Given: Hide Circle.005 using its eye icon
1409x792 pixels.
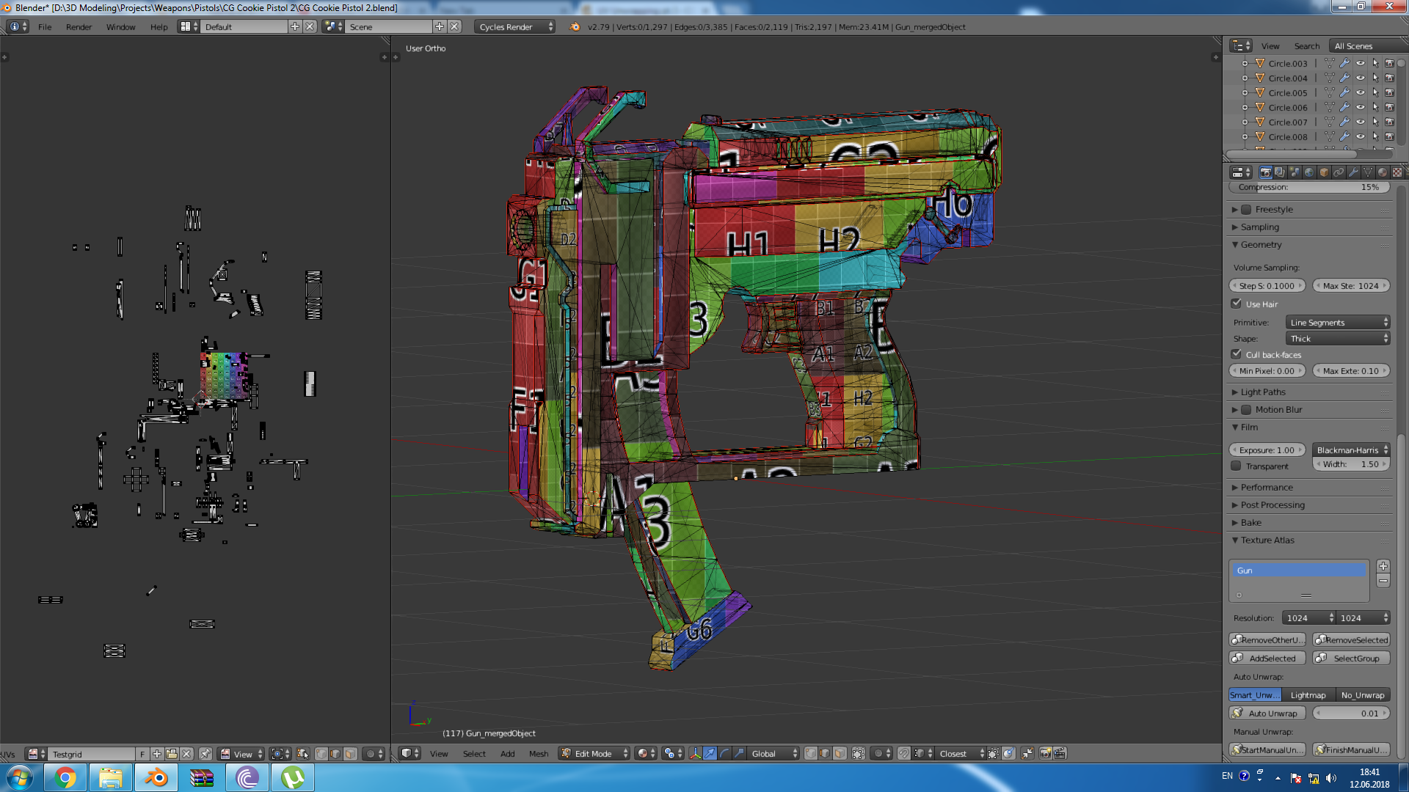Looking at the screenshot, I should click(1361, 93).
